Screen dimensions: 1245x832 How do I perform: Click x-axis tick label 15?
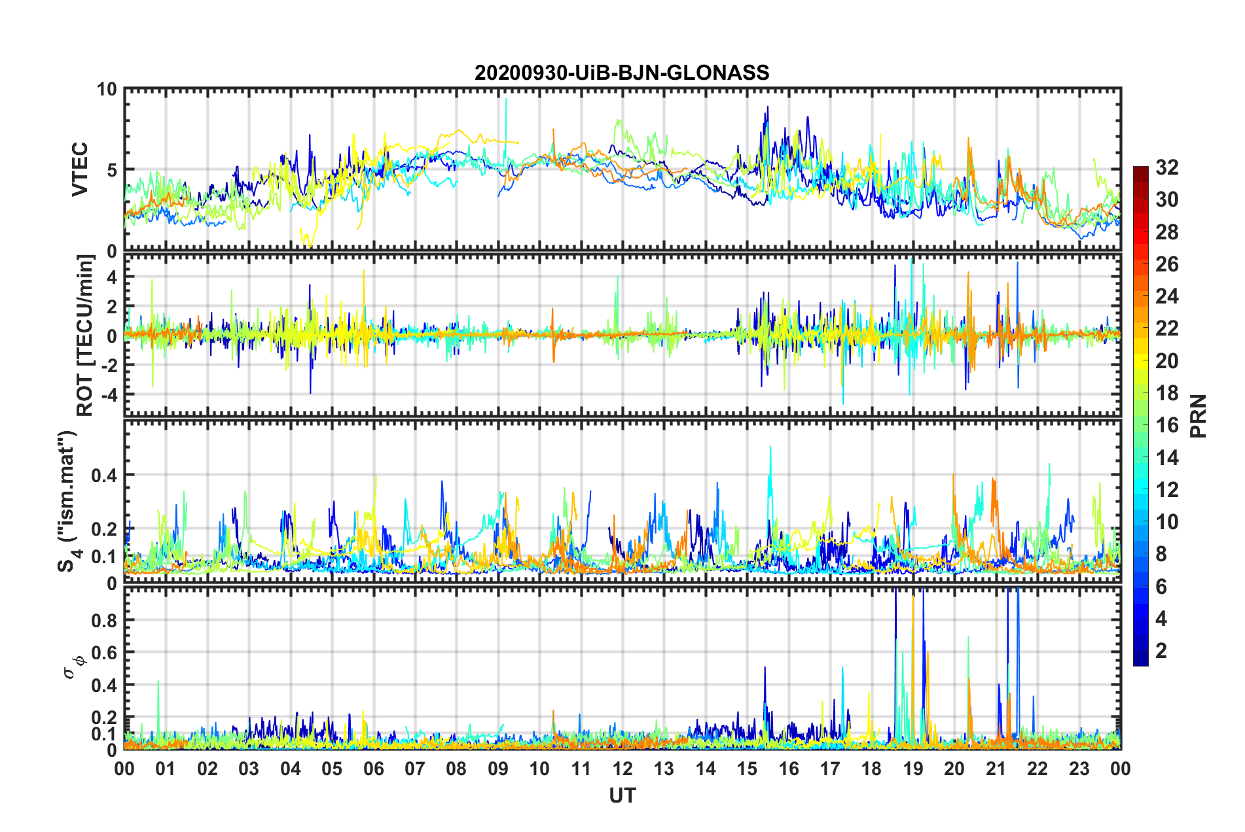[x=747, y=769]
